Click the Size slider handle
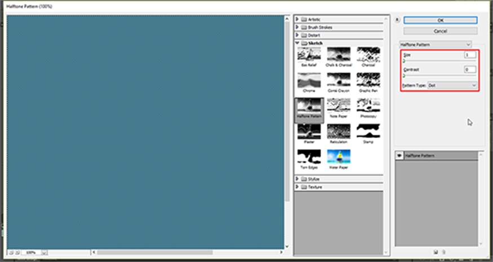Image resolution: width=493 pixels, height=262 pixels. (404, 61)
